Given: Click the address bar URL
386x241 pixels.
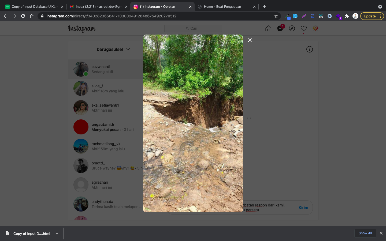Looking at the screenshot, I should pyautogui.click(x=111, y=16).
